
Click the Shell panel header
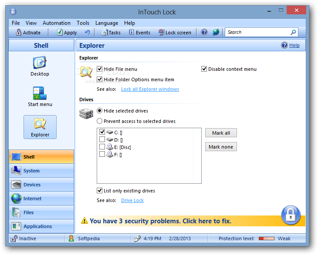point(41,45)
